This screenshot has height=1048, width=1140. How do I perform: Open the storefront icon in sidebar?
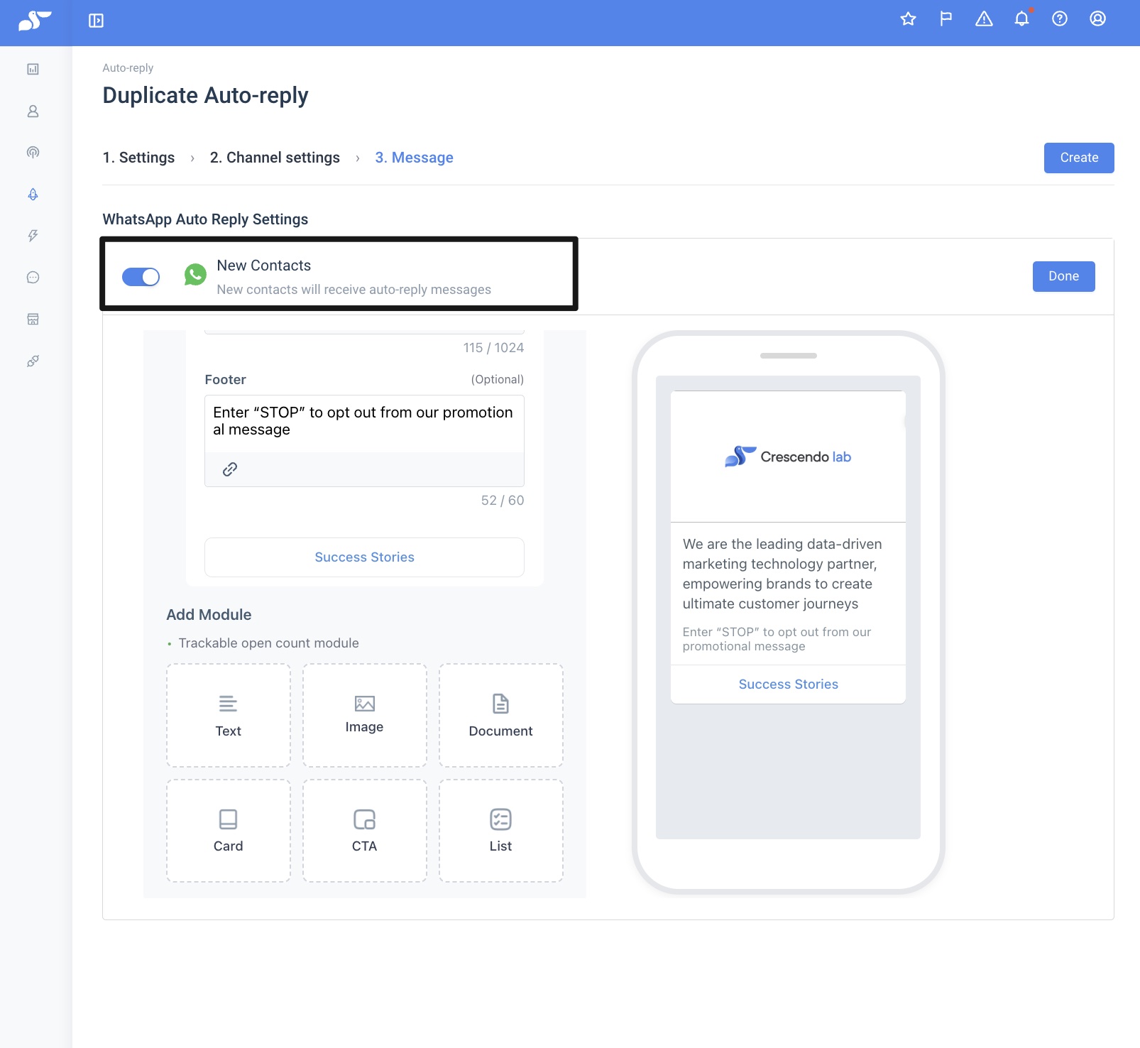[33, 319]
